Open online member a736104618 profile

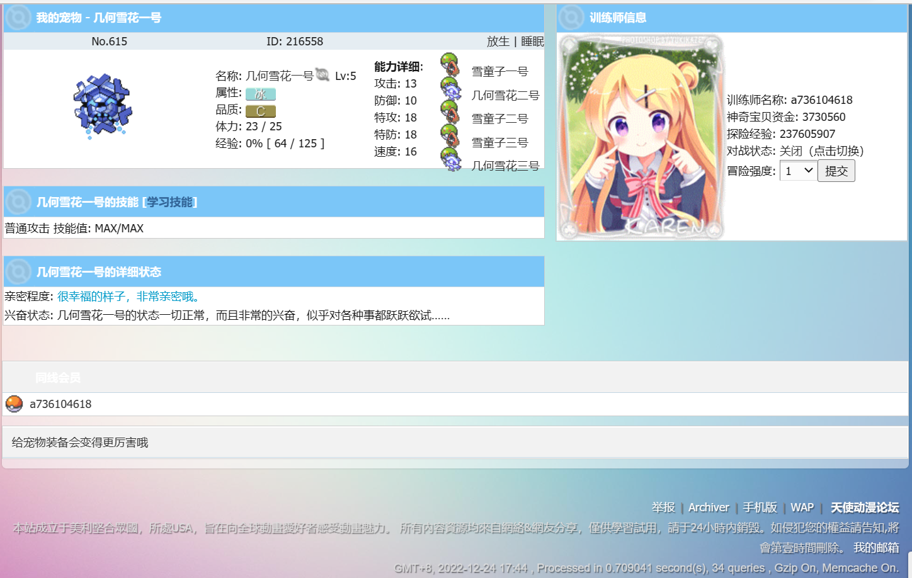point(60,404)
